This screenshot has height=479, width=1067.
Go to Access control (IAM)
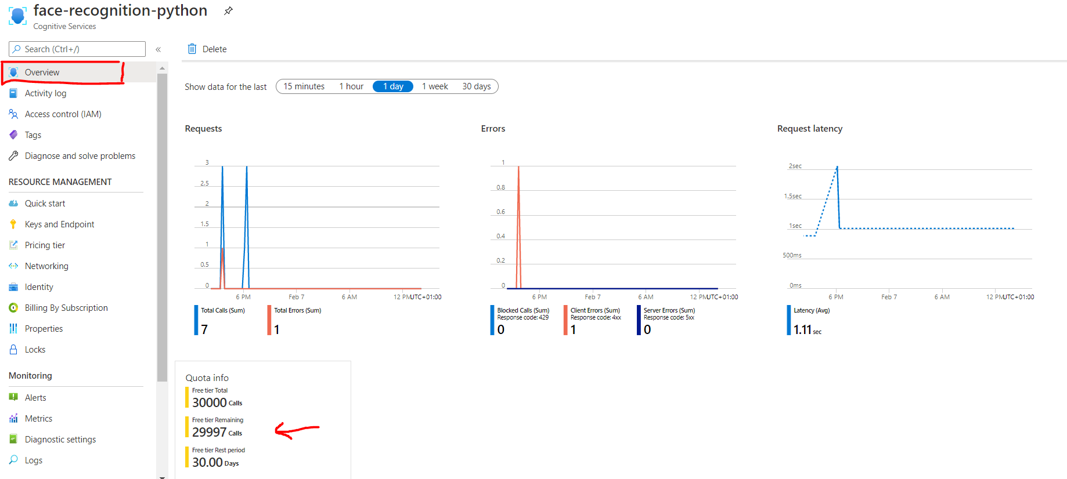63,114
